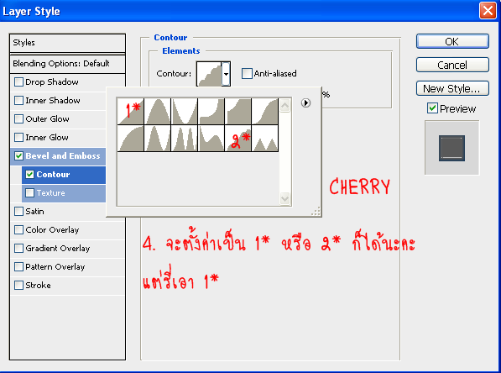Open the Styles panel entry

(x=67, y=43)
